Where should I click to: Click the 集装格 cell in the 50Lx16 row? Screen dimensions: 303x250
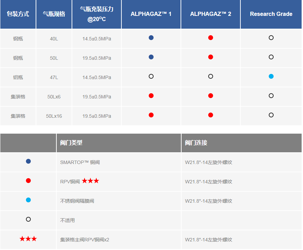coord(18,116)
